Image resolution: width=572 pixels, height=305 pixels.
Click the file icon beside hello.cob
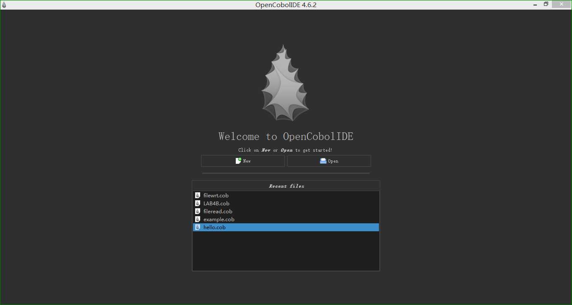click(x=198, y=227)
